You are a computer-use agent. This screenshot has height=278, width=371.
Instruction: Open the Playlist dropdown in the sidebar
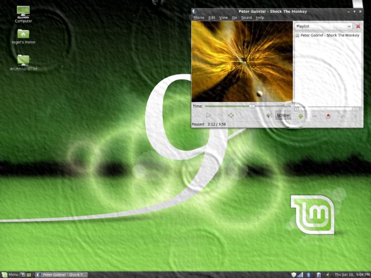point(323,27)
